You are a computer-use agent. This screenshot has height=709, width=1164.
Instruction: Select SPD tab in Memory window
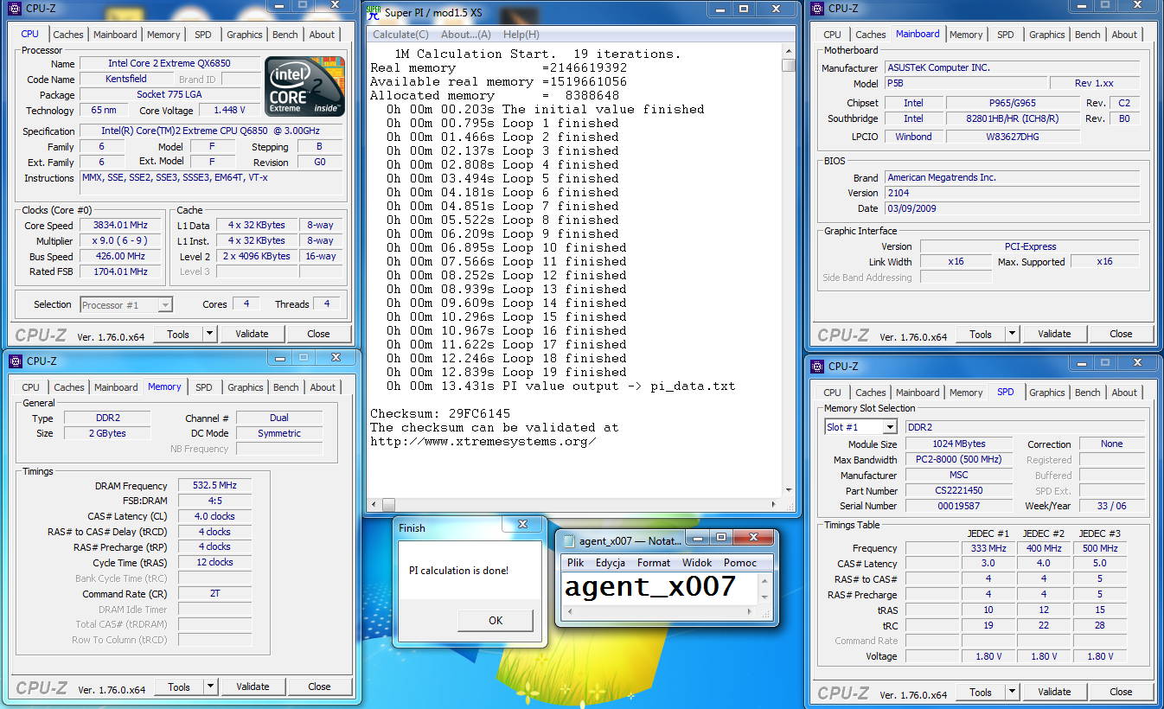pyautogui.click(x=203, y=387)
